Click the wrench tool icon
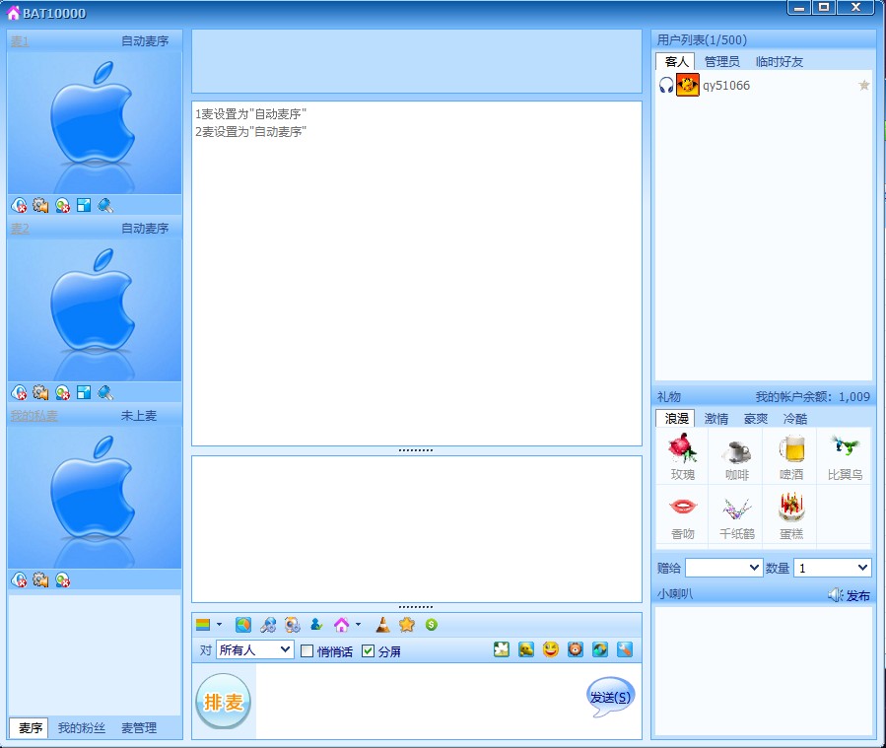The image size is (886, 748). click(x=625, y=649)
